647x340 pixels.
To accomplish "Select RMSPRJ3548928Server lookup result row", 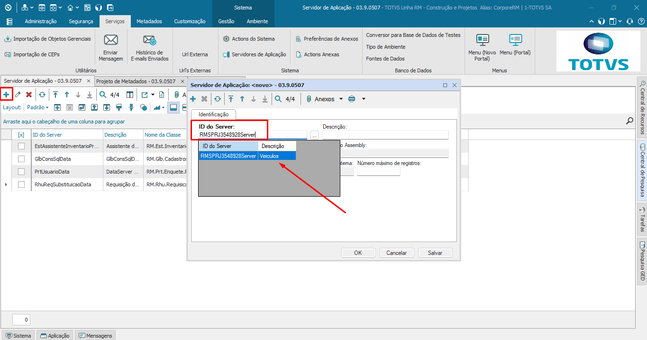I will click(247, 156).
